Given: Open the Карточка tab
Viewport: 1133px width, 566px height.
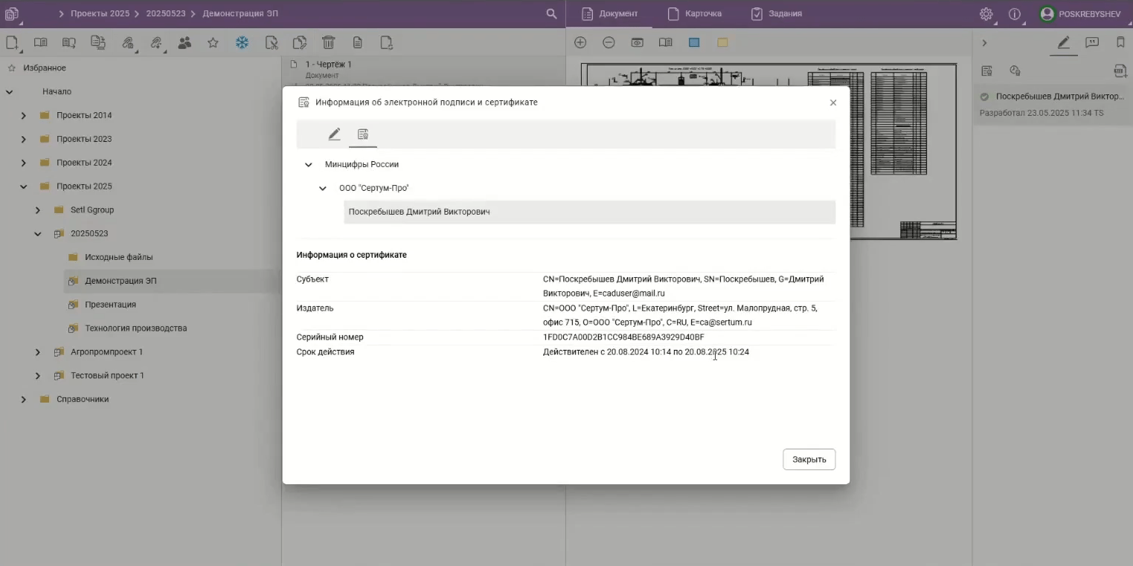Looking at the screenshot, I should point(694,14).
